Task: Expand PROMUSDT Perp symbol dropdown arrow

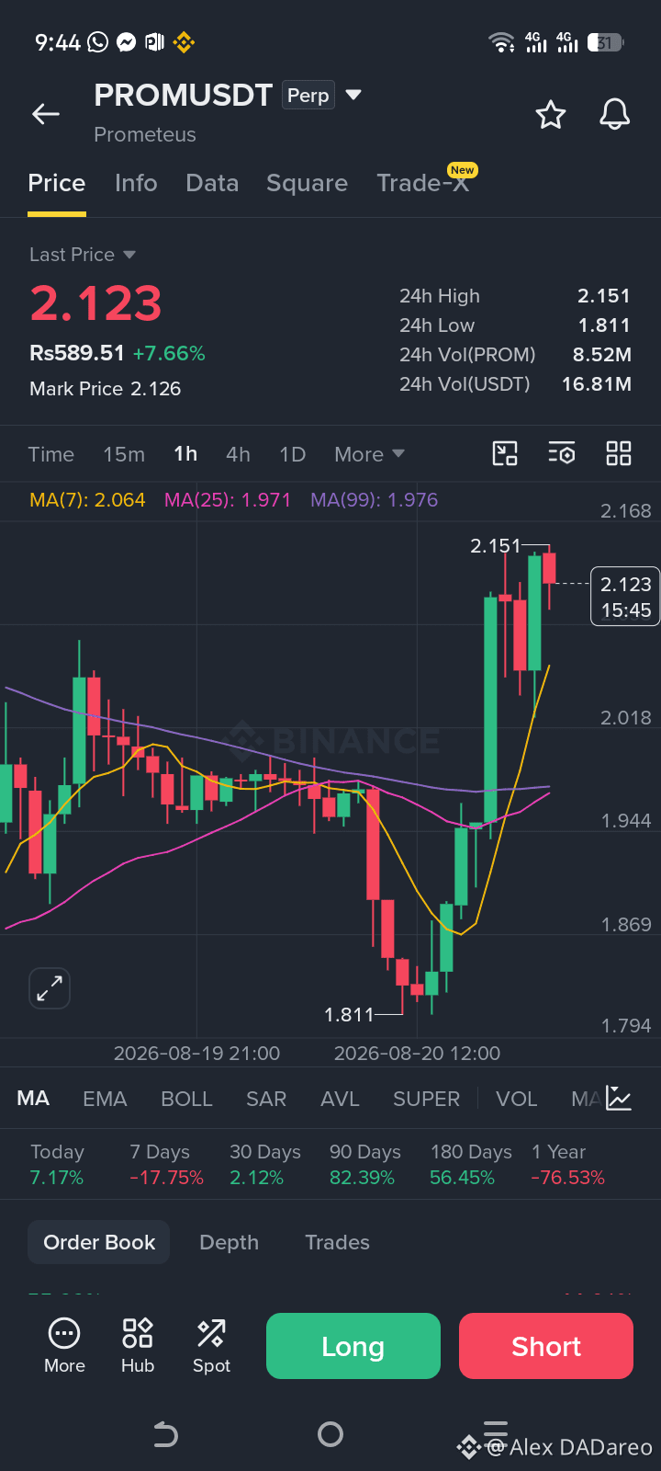Action: 353,95
